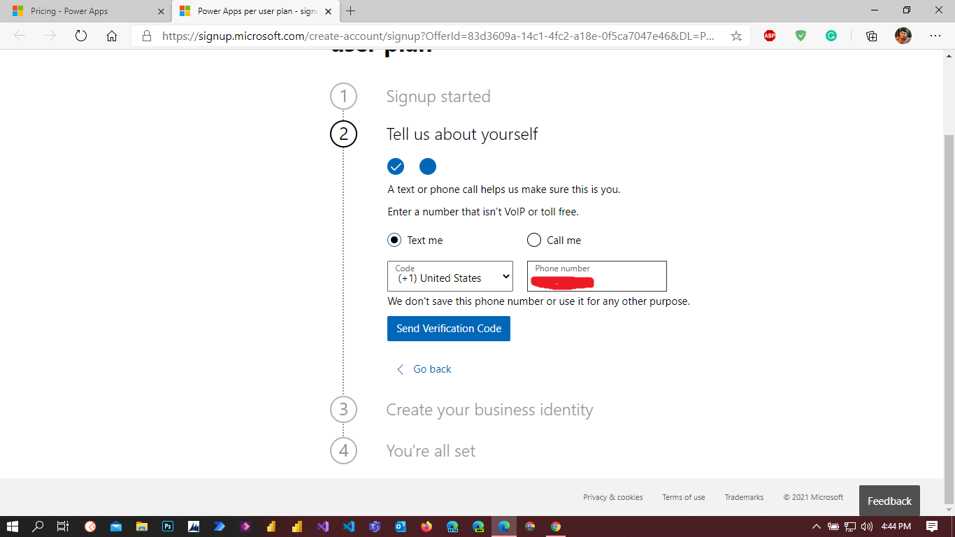Open Photoshop from the taskbar
Viewport: 955px width, 537px height.
(x=168, y=527)
